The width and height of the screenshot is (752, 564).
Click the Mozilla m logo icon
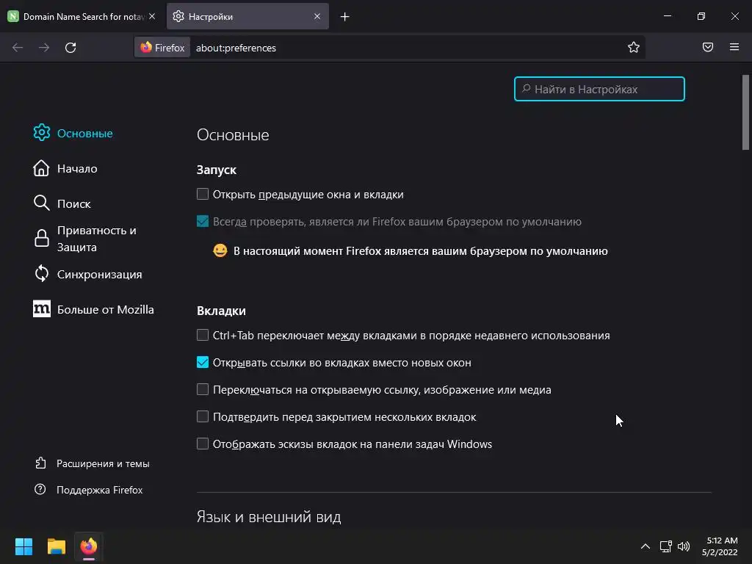(42, 309)
